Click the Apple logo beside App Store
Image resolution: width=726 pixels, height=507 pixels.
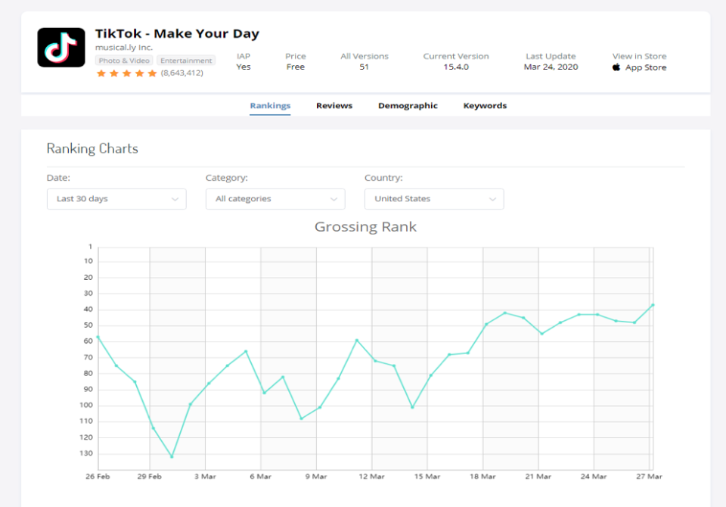[x=616, y=67]
